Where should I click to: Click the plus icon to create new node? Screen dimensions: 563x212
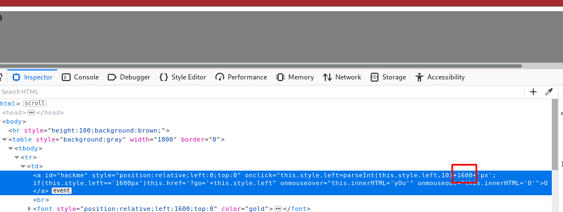pos(533,92)
